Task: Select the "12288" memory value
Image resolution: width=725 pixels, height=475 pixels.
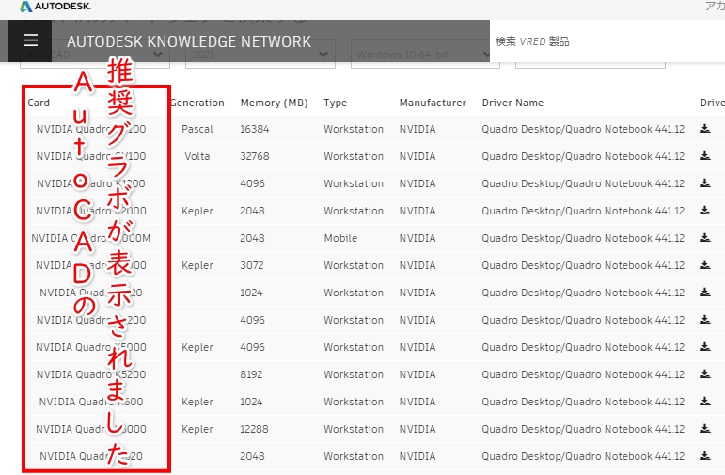Action: (254, 429)
